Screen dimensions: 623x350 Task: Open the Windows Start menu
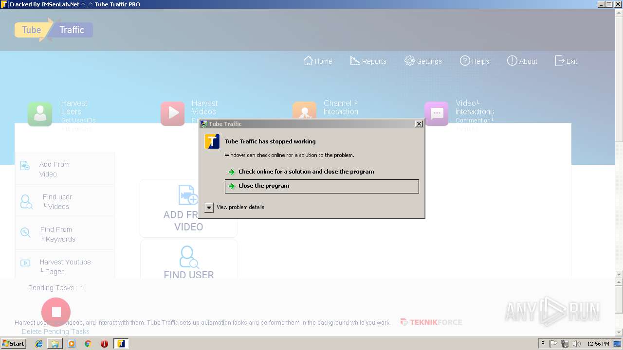click(13, 344)
